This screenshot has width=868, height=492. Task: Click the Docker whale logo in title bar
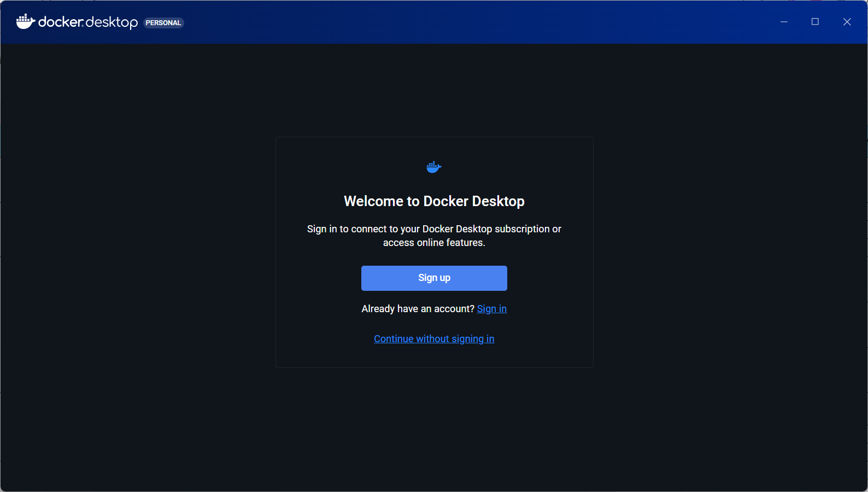pyautogui.click(x=26, y=22)
